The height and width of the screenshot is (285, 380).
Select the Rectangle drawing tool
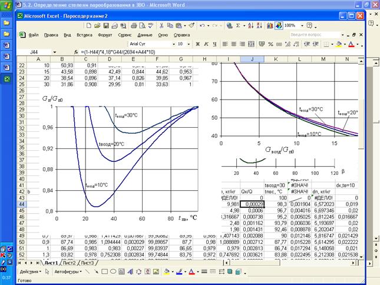pos(104,271)
